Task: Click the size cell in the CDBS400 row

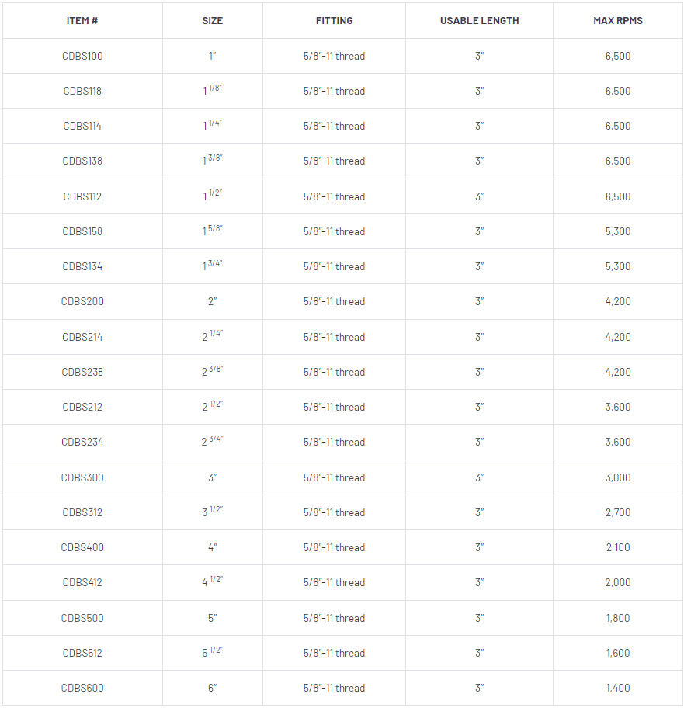Action: [212, 547]
